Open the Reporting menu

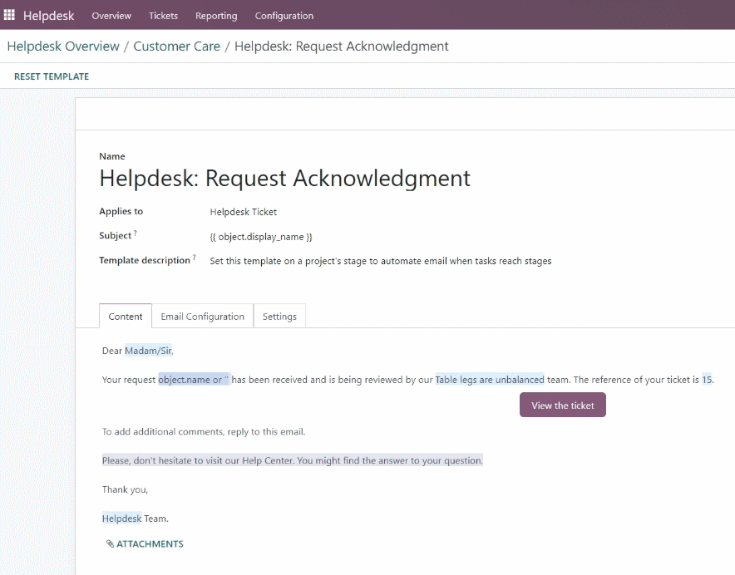[x=216, y=16]
